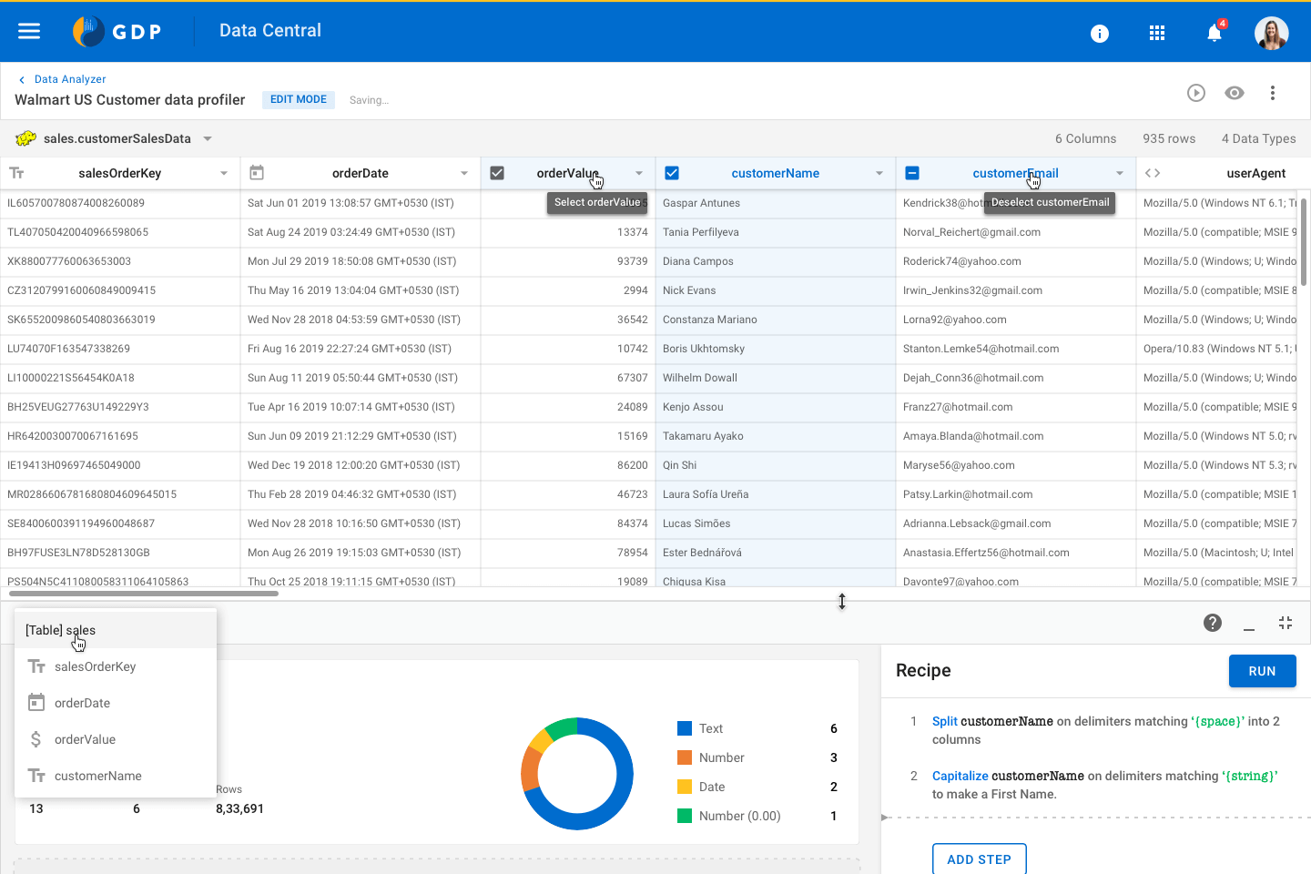
Task: Click the horizontal scrollbar below the table
Action: tap(146, 594)
